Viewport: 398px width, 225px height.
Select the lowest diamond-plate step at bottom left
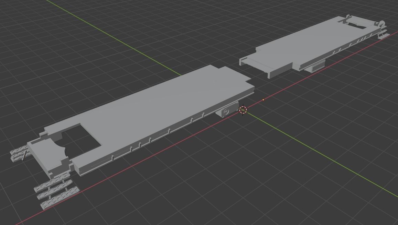[x=60, y=198]
